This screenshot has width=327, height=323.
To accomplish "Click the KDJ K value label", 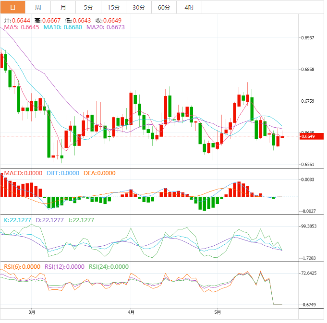I will pyautogui.click(x=17, y=220).
